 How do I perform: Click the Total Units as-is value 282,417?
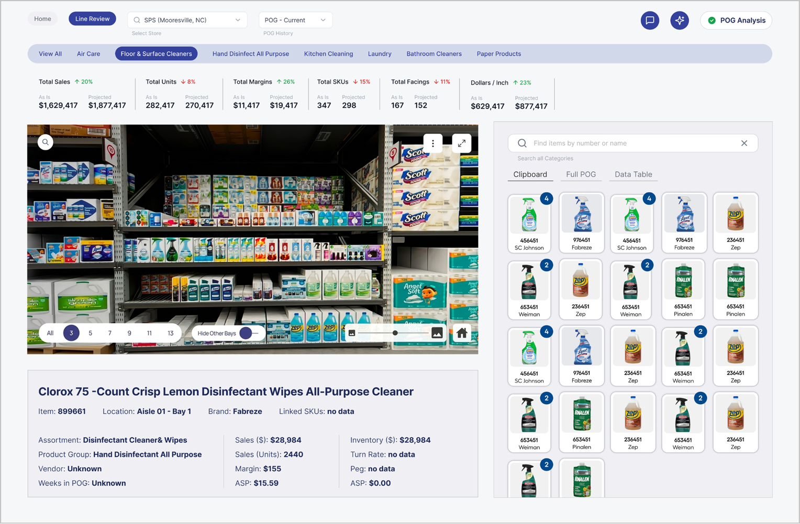click(160, 105)
